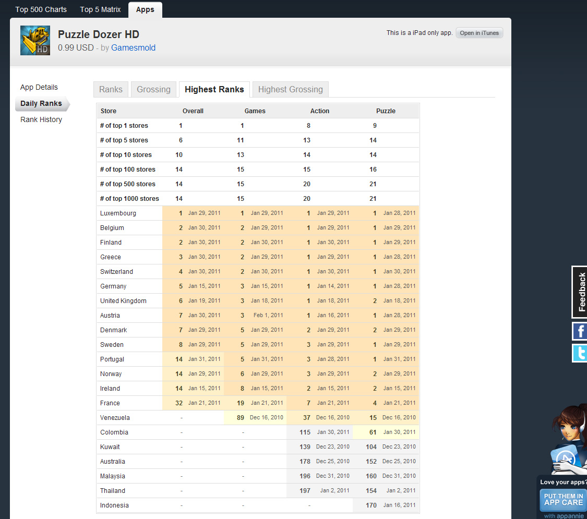The width and height of the screenshot is (587, 519).
Task: Open the Top 500 Charts tab
Action: 41,9
